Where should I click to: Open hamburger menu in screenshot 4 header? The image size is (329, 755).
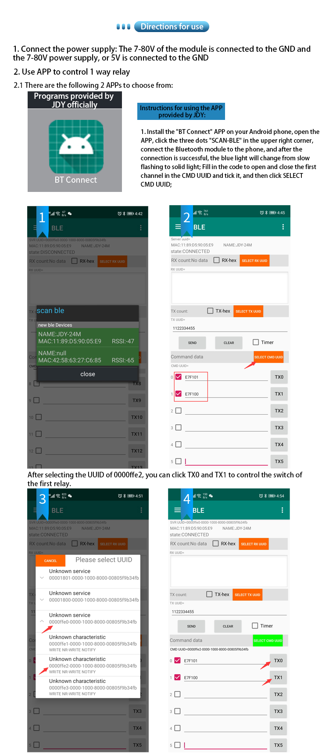(177, 510)
